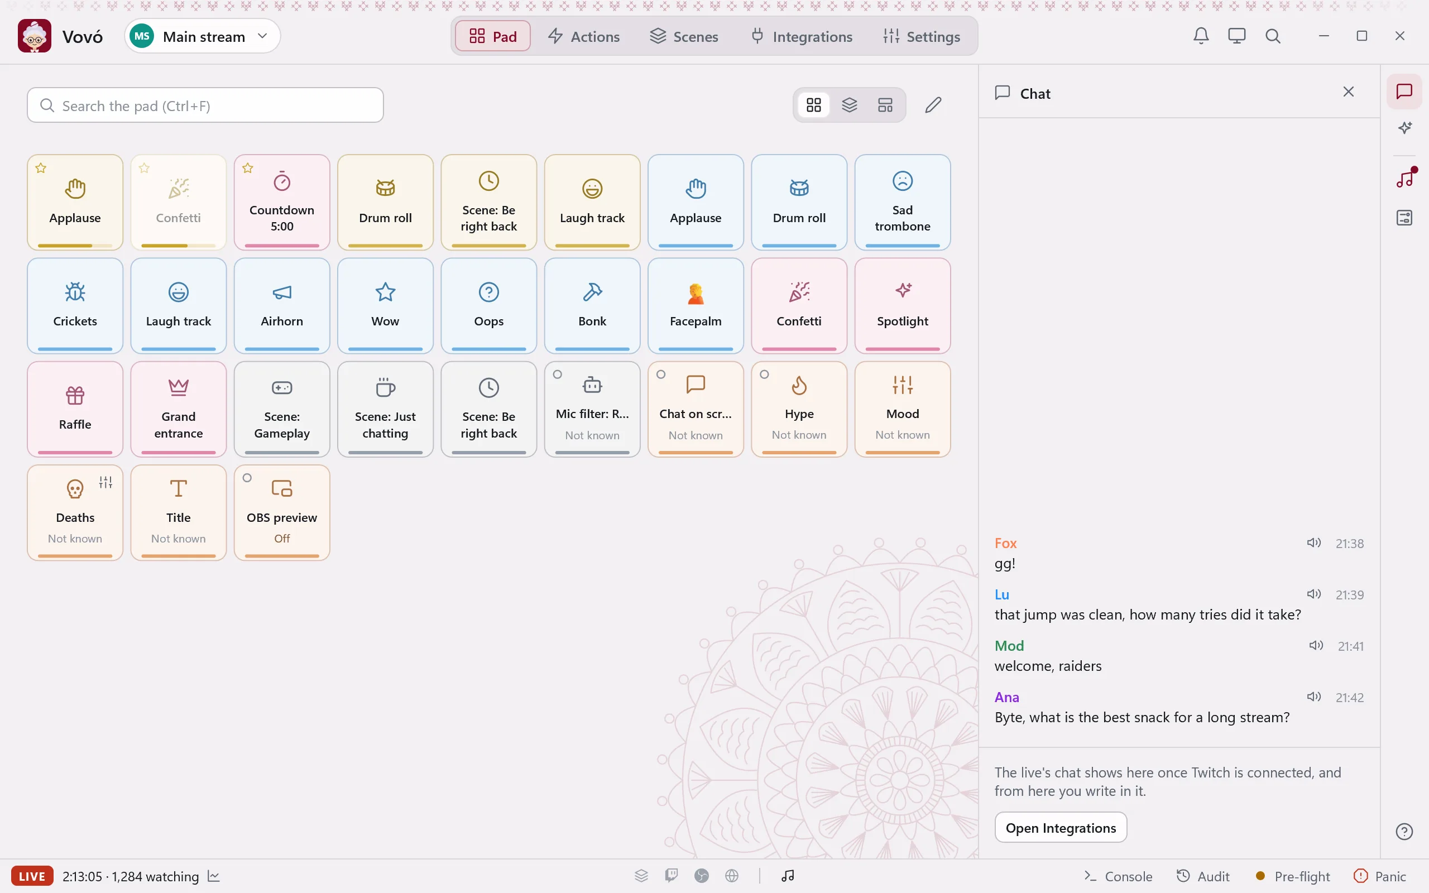1429x893 pixels.
Task: Close the Chat panel
Action: (x=1348, y=92)
